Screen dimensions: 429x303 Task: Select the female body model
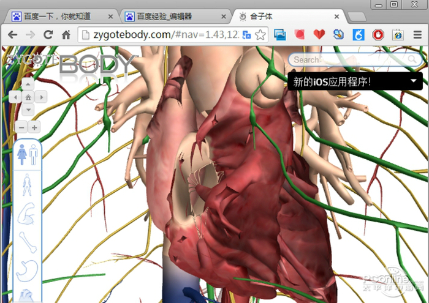tap(22, 155)
